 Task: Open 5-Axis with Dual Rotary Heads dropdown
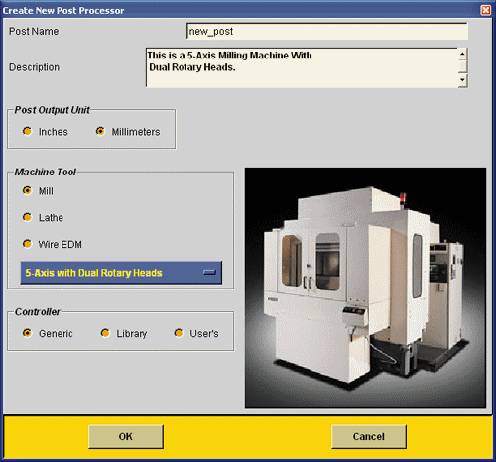(x=121, y=273)
